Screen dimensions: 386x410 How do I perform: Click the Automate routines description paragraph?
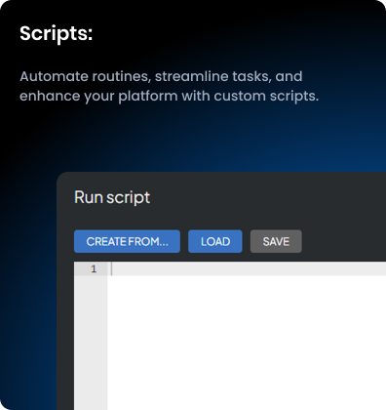pyautogui.click(x=169, y=86)
